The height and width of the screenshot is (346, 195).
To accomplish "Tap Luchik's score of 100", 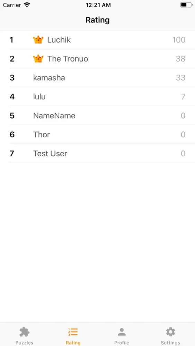I will point(179,40).
